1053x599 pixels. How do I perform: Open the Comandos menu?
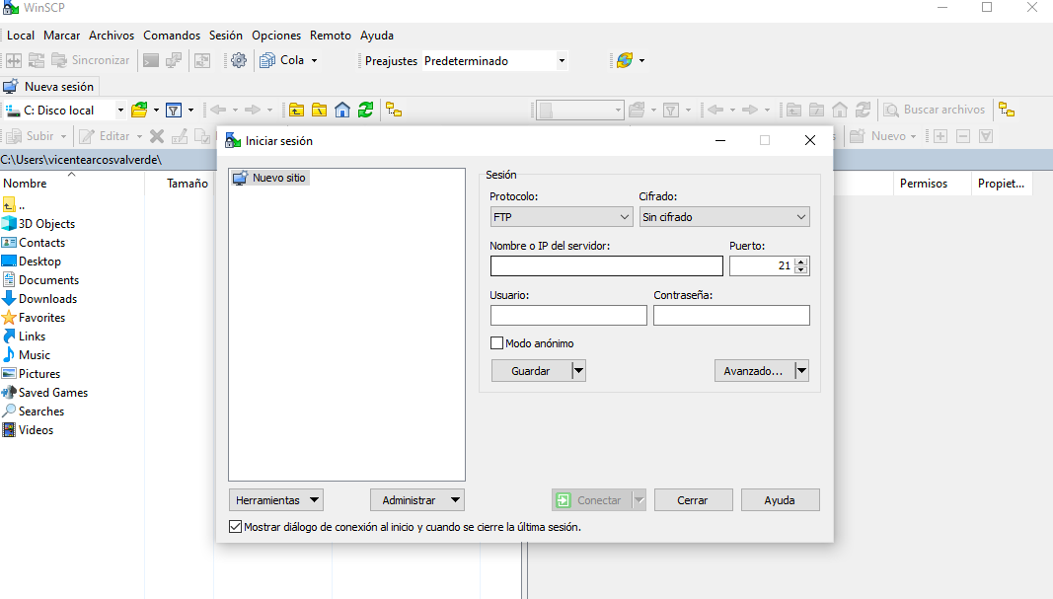pos(172,35)
